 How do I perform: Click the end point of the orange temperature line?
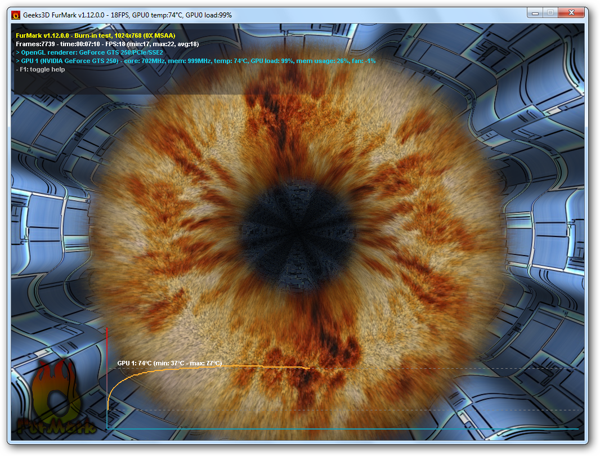click(308, 368)
